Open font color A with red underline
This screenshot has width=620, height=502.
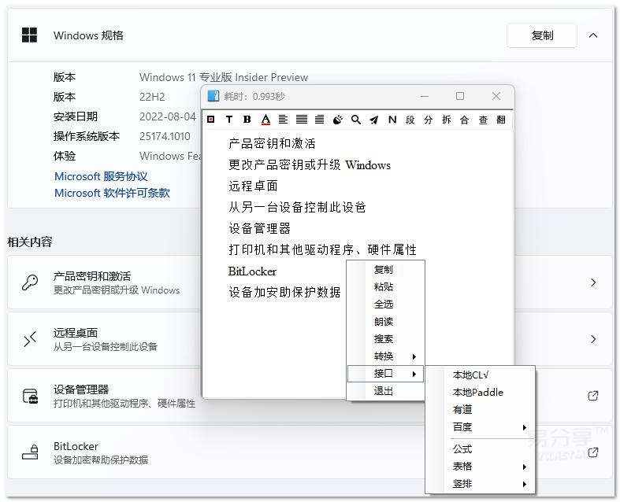click(265, 120)
